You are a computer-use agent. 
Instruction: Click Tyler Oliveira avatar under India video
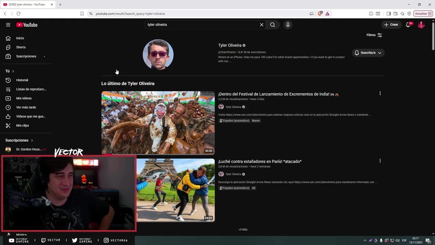tap(221, 107)
